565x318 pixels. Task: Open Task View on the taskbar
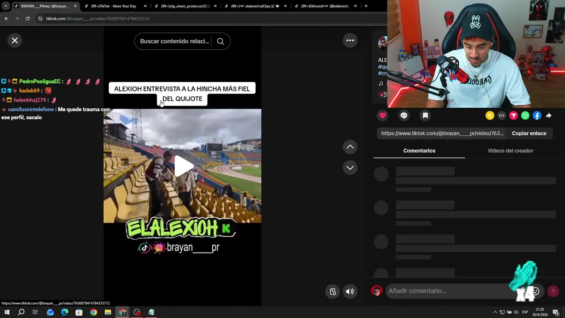pyautogui.click(x=35, y=312)
